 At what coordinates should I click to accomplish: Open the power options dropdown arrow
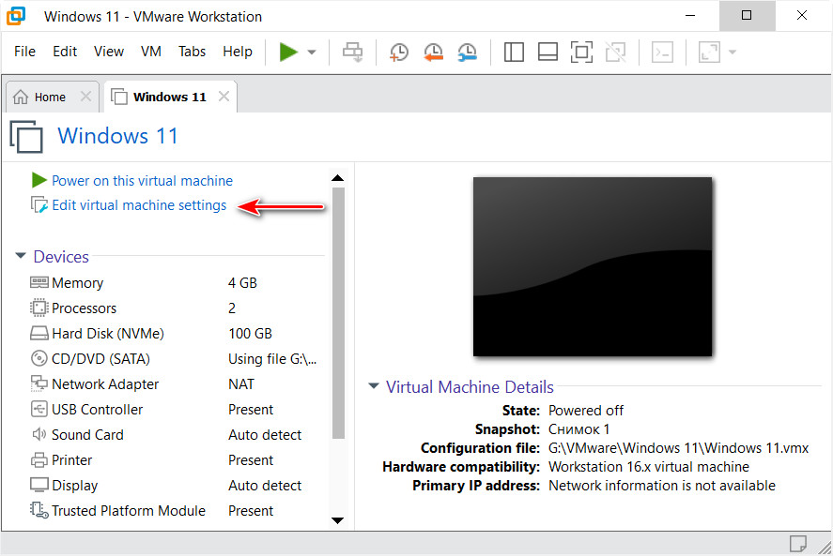click(312, 52)
